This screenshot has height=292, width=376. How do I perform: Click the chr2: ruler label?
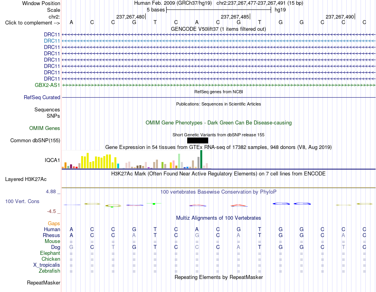tap(55, 17)
